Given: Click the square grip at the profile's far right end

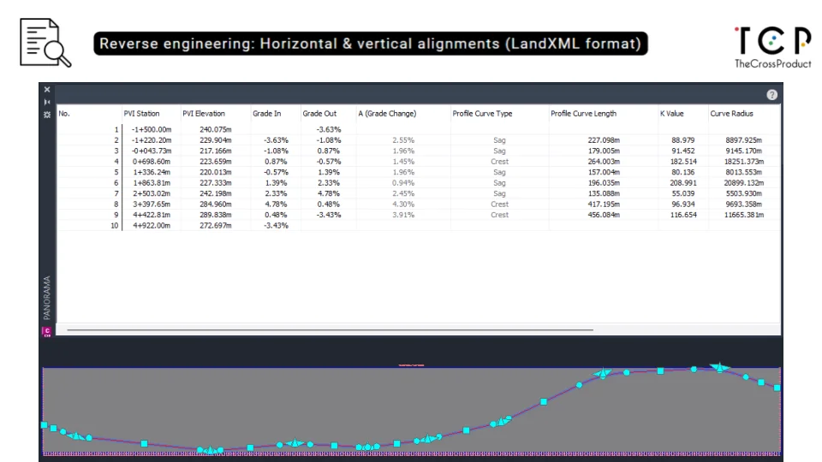Looking at the screenshot, I should [777, 388].
